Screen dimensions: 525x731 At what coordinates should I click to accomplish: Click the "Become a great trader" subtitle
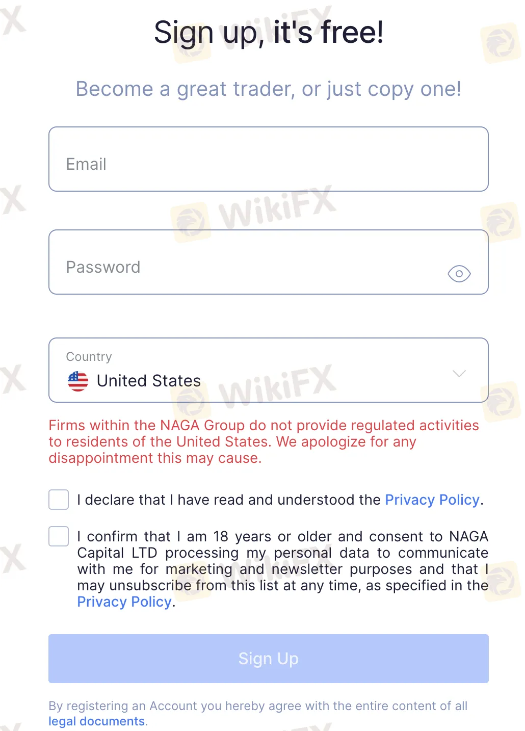pos(269,89)
